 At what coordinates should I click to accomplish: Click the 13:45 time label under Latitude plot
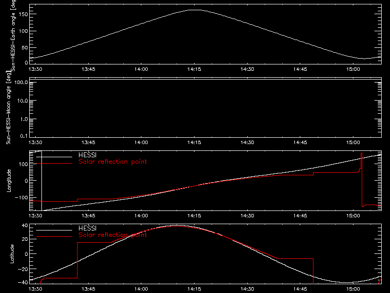[88, 289]
